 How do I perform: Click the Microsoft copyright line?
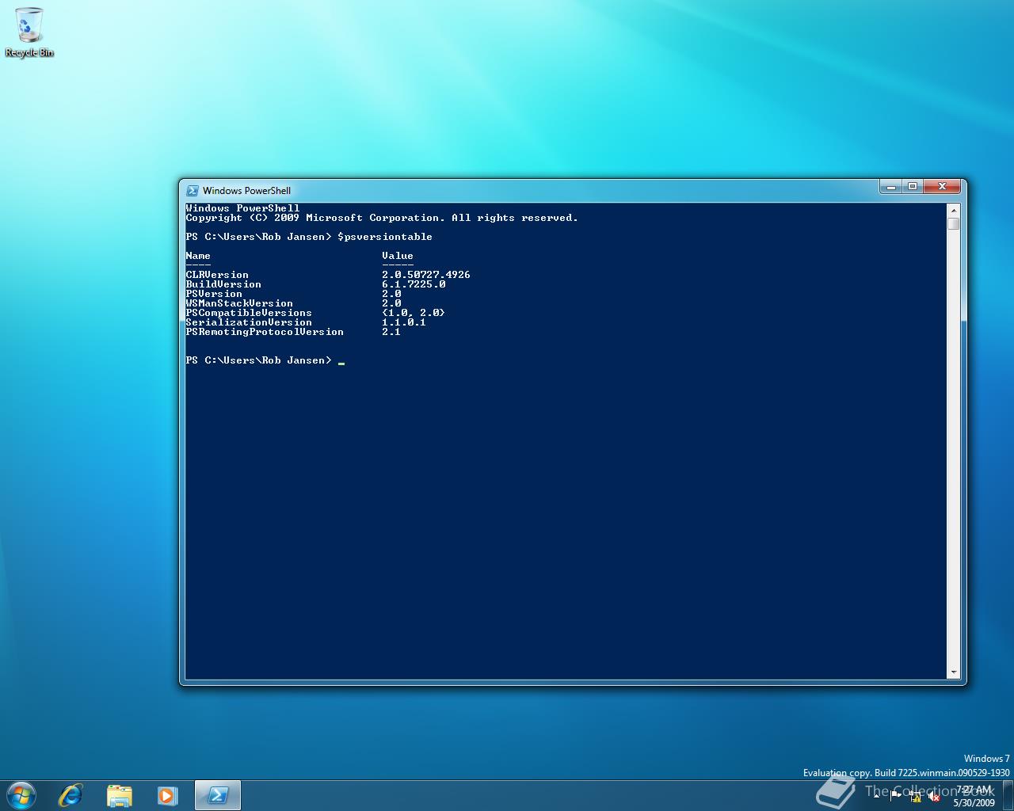tap(382, 218)
